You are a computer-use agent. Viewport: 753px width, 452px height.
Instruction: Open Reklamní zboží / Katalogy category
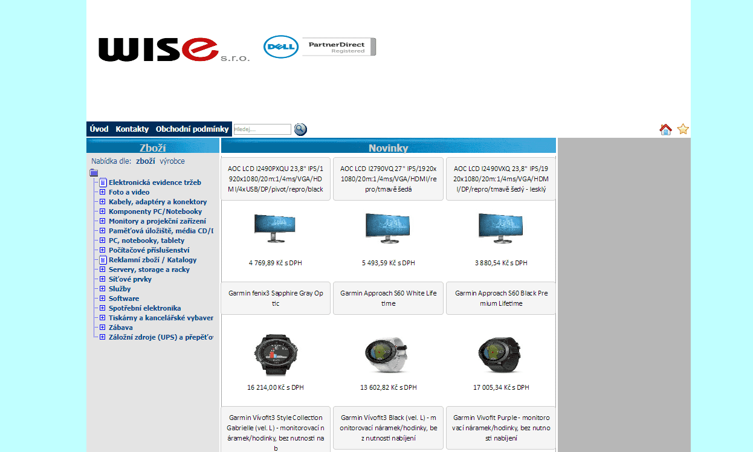153,260
